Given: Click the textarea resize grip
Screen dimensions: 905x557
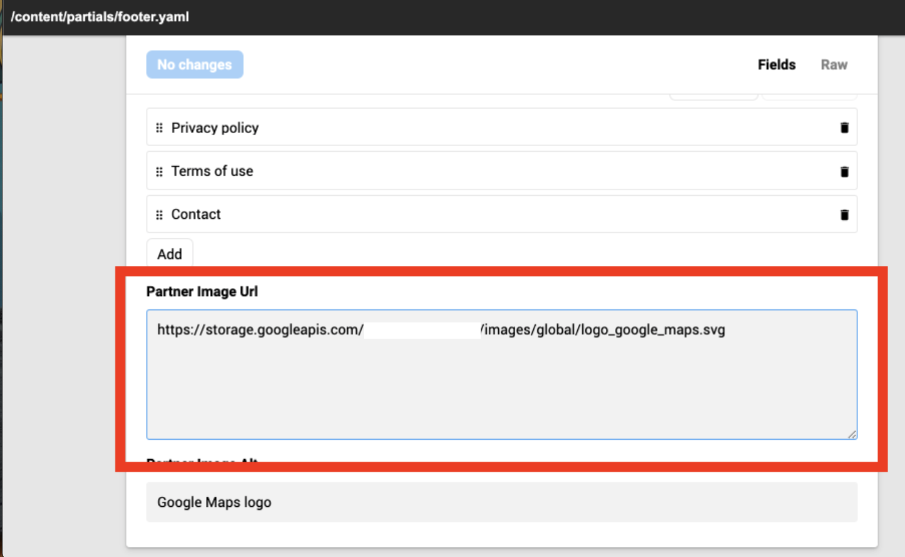Looking at the screenshot, I should (x=852, y=433).
